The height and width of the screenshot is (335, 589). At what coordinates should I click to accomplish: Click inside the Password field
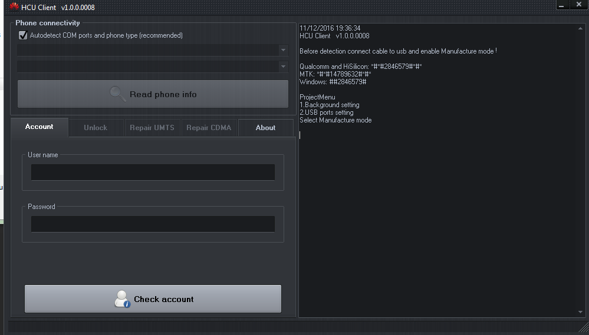[x=153, y=224]
